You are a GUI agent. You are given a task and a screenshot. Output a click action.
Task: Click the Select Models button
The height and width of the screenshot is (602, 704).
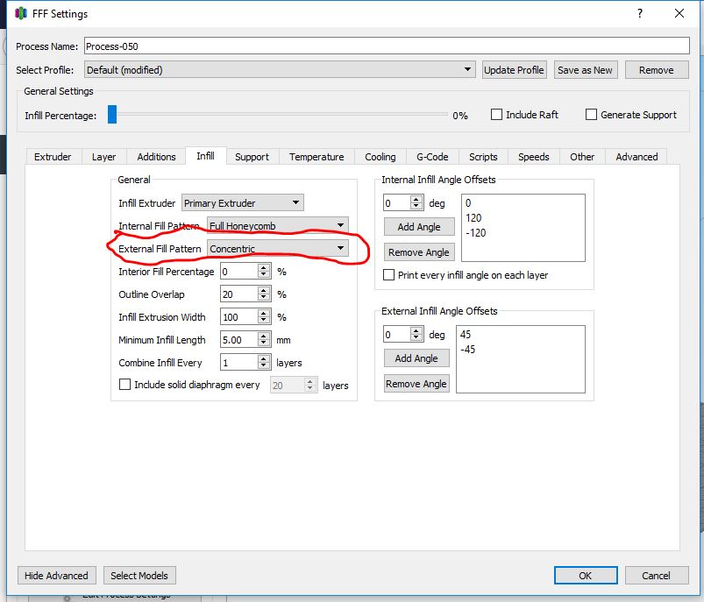tap(139, 576)
